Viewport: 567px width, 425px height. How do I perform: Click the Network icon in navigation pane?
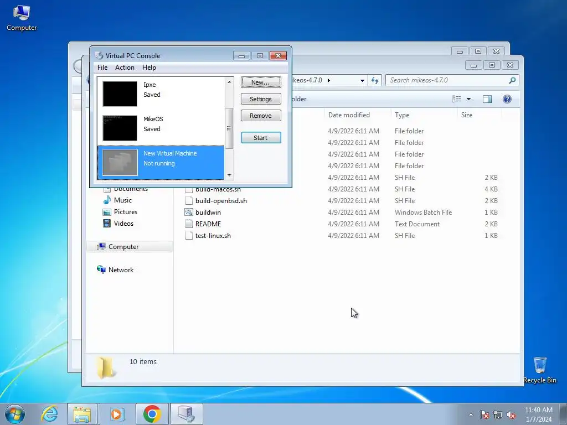tap(101, 269)
